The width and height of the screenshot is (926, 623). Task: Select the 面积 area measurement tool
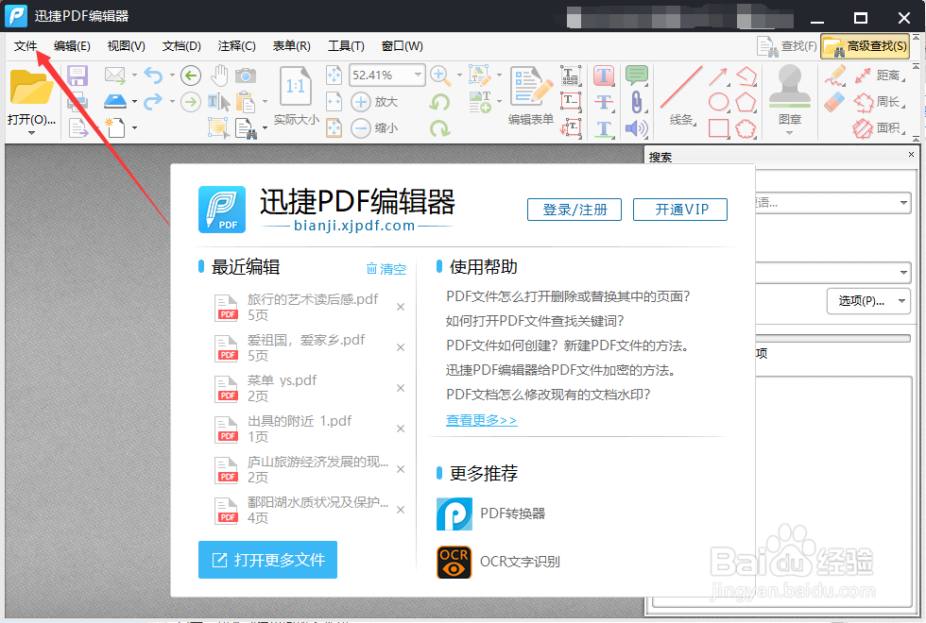coord(880,128)
